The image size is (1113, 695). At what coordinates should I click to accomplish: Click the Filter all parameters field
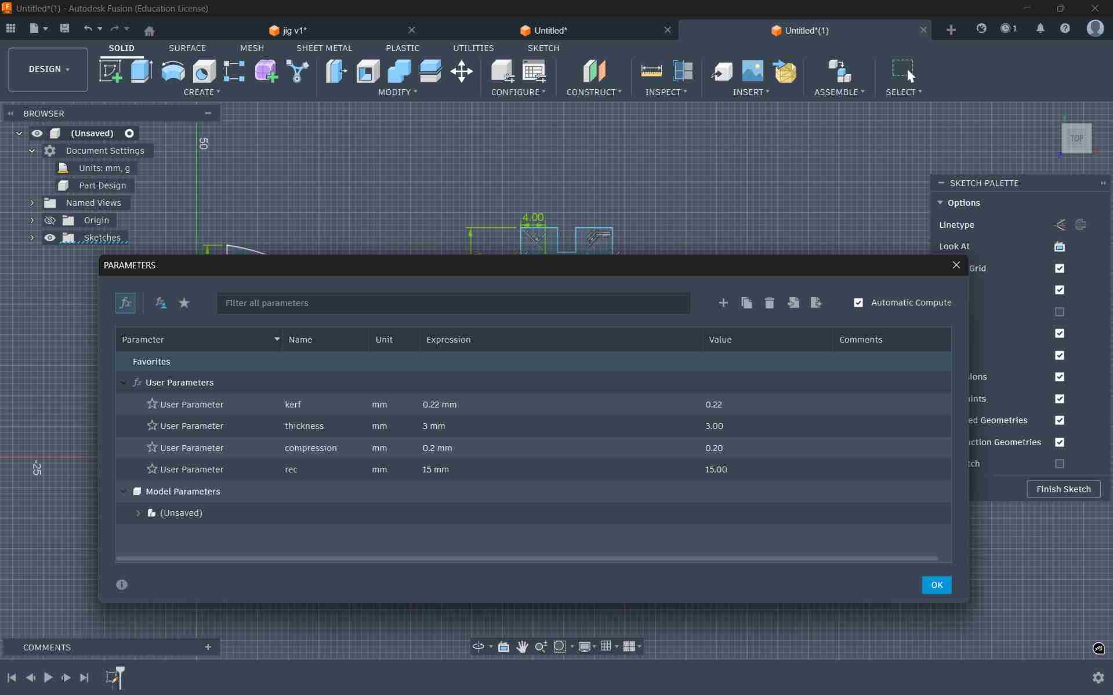tap(454, 303)
